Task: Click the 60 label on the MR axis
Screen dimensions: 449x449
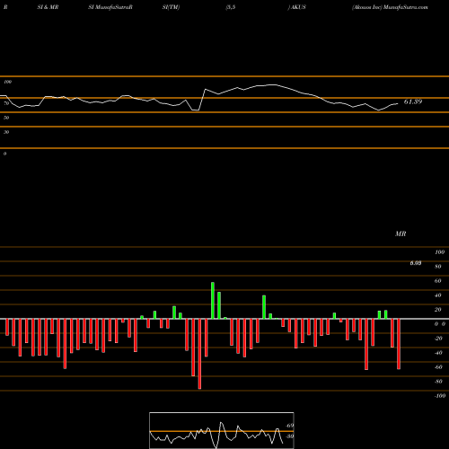Action: (437, 281)
